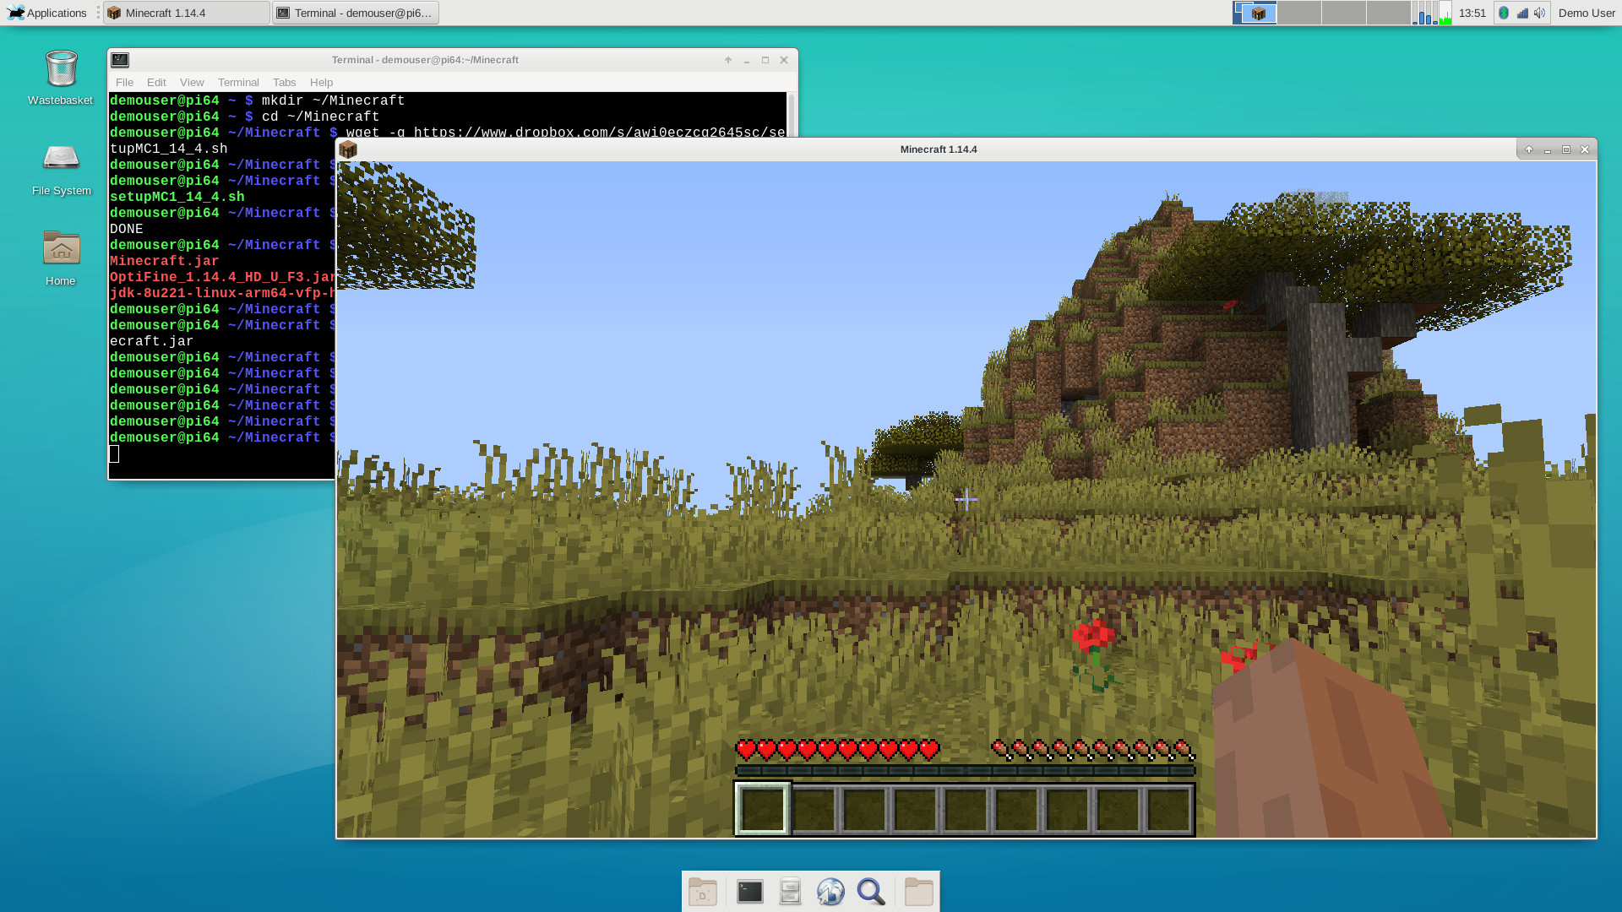Launch the File Manager cabinet icon

(790, 892)
